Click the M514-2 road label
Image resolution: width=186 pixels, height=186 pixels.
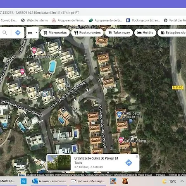(178, 87)
